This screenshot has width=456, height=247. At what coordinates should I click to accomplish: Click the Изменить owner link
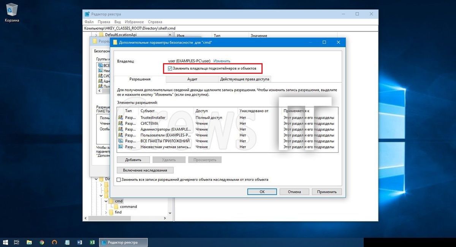222,61
